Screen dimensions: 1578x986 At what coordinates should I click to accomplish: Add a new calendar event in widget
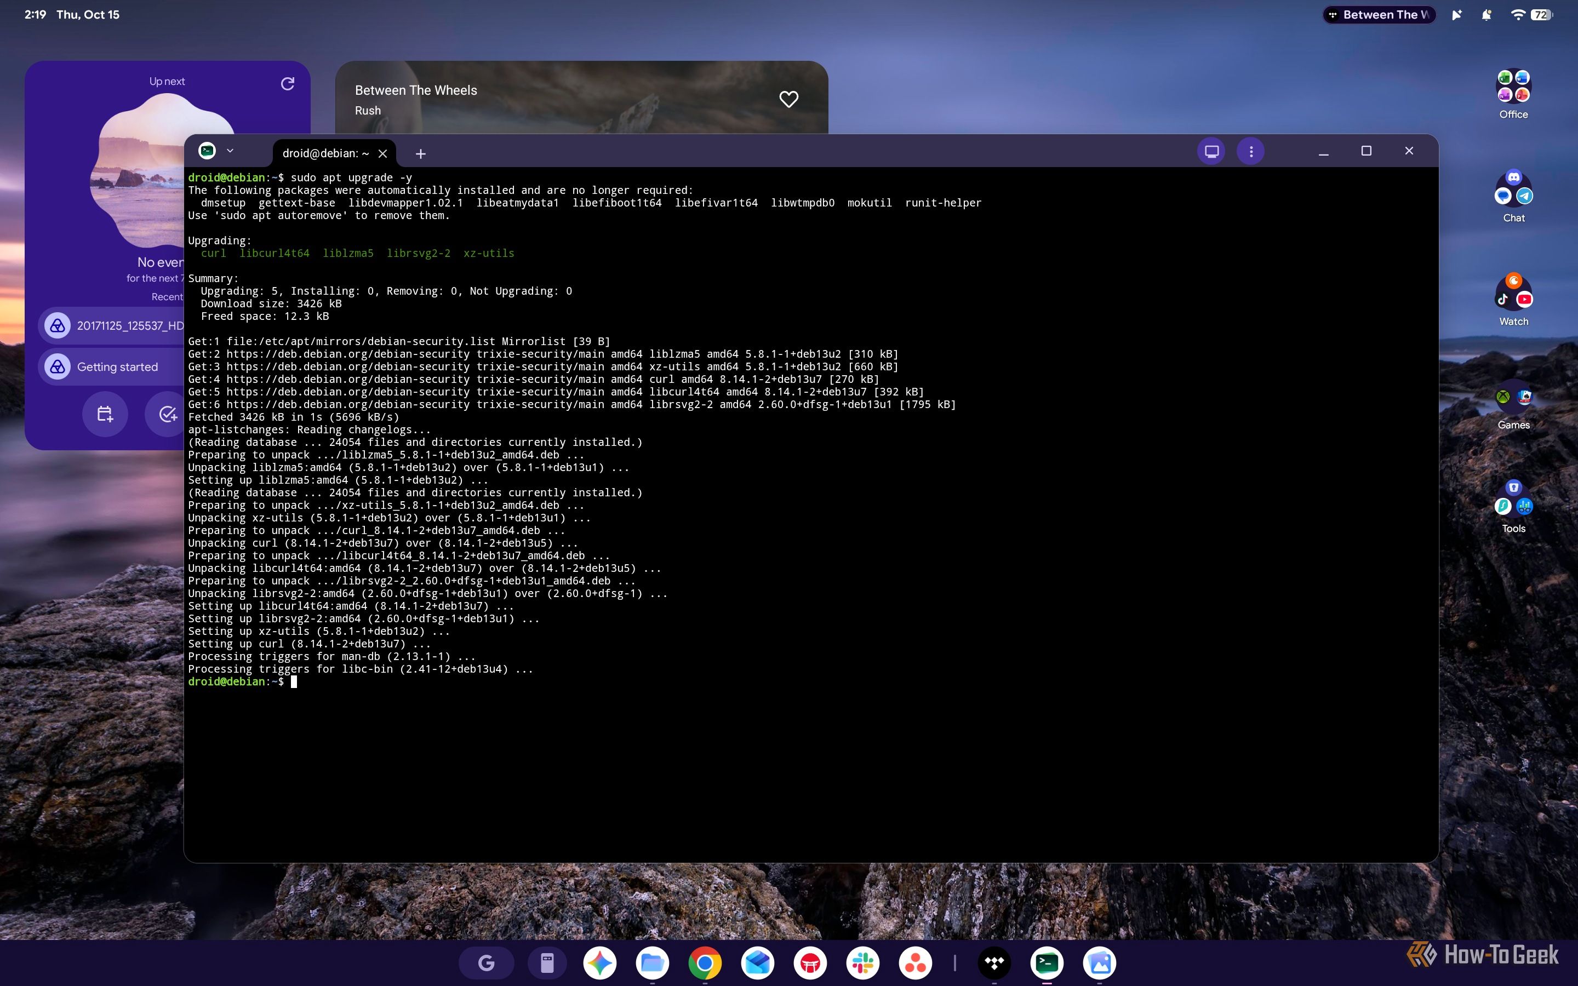pos(104,414)
